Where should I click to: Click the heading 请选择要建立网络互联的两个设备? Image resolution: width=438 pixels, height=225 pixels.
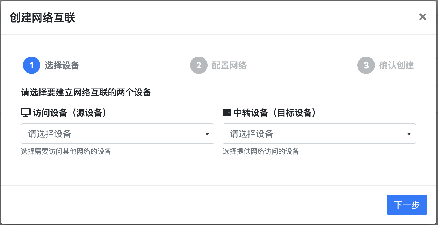[86, 92]
